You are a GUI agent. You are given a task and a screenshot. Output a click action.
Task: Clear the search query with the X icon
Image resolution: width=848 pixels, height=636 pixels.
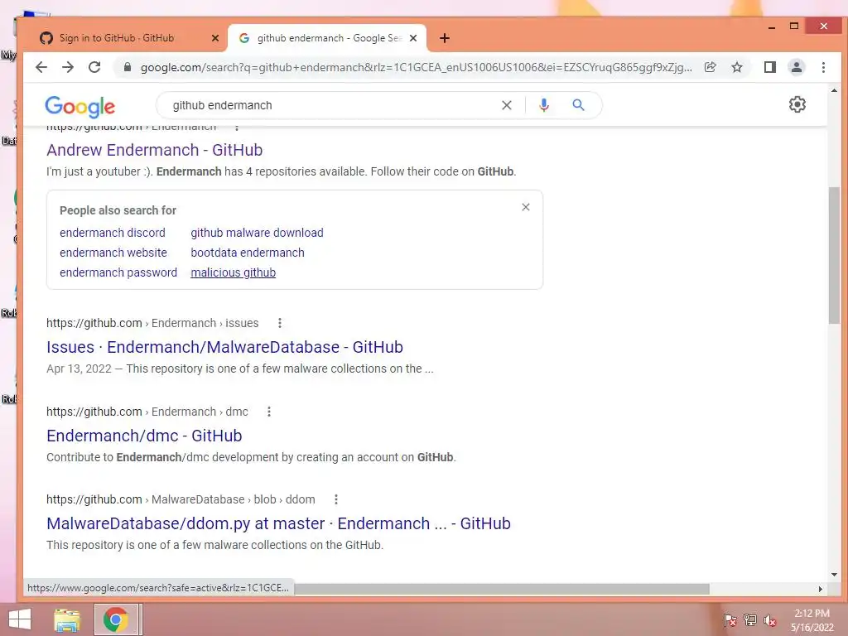[506, 105]
